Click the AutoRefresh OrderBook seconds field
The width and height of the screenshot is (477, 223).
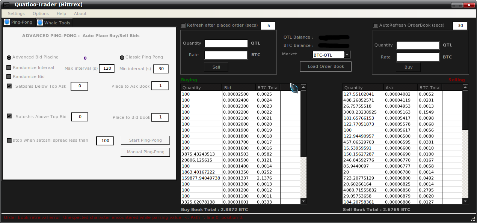(460, 26)
